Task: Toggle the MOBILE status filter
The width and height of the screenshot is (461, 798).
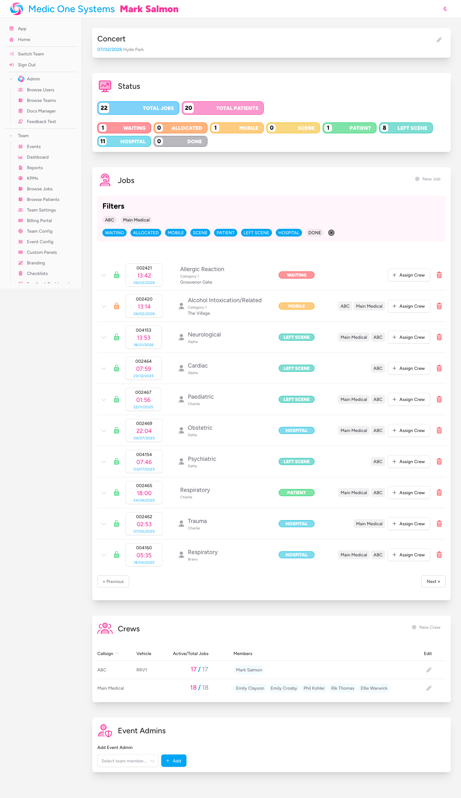Action: tap(176, 233)
